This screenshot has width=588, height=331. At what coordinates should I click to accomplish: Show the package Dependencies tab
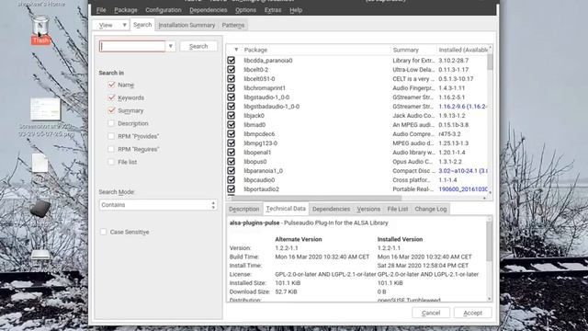click(331, 209)
